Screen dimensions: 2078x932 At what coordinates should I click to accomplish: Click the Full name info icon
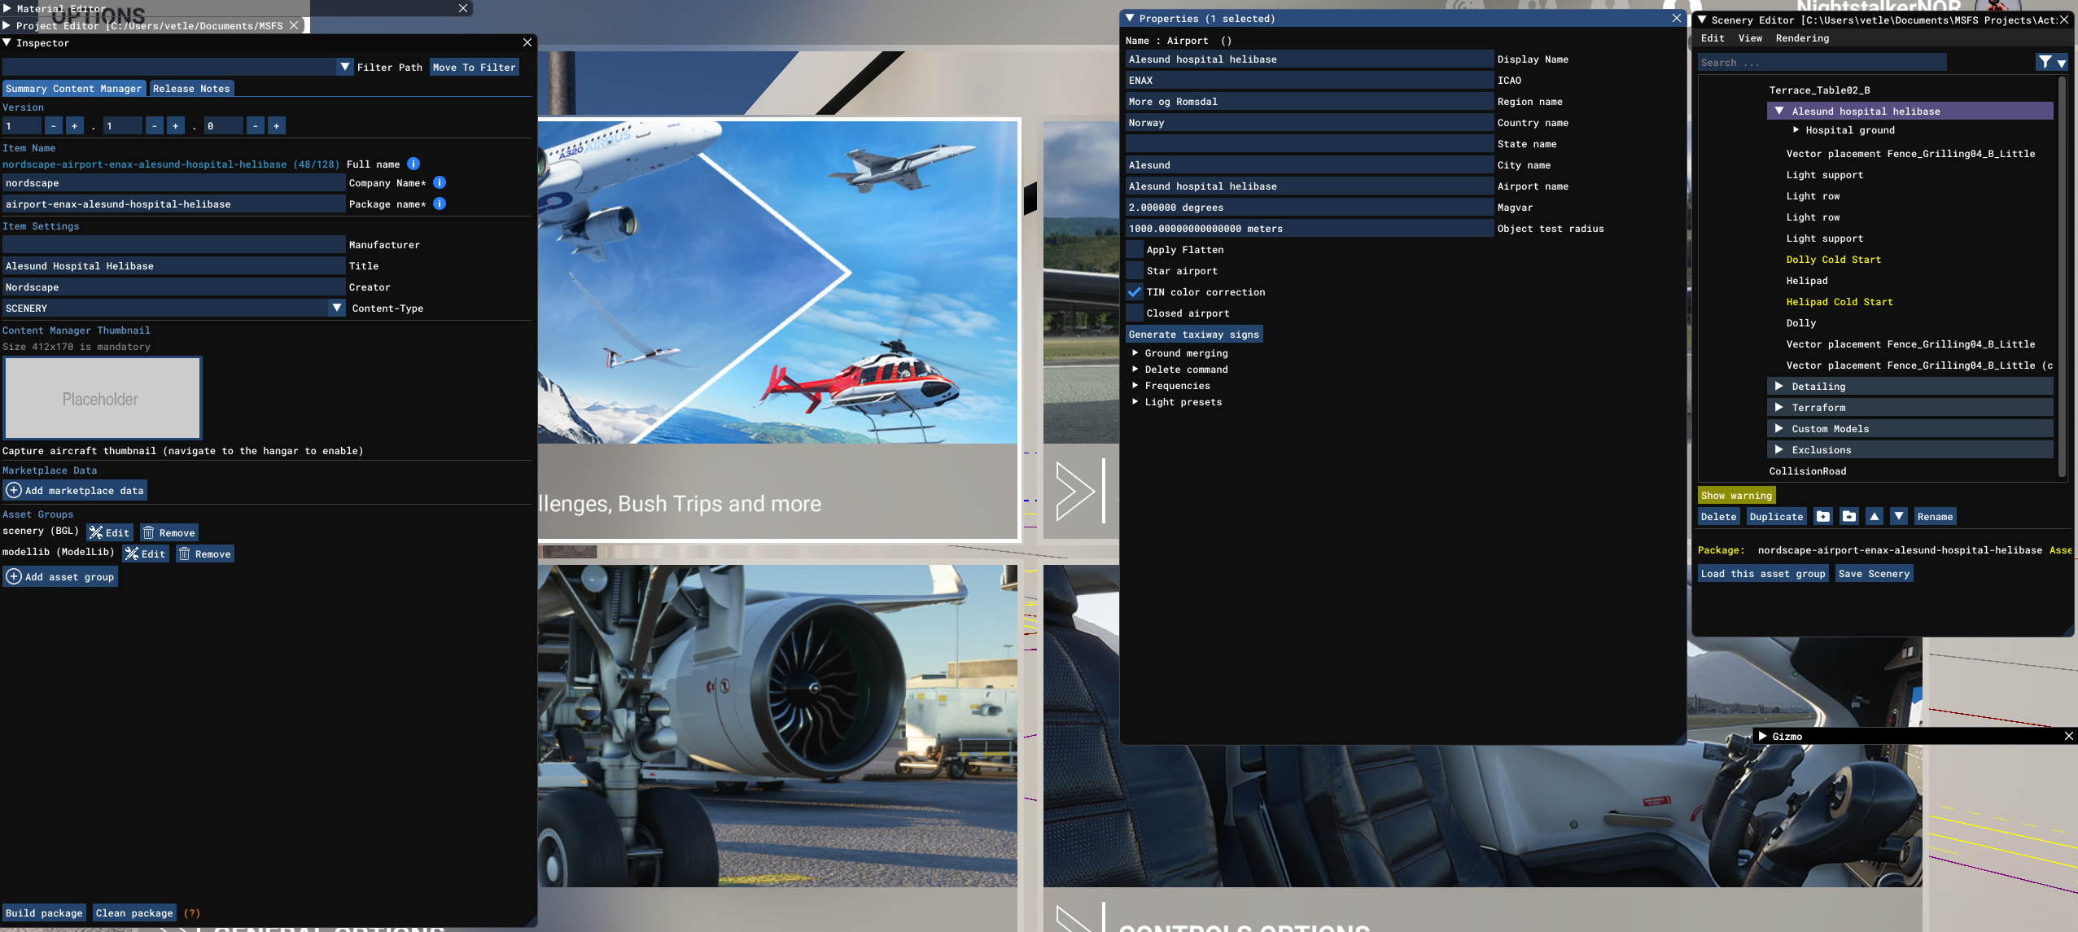(413, 164)
